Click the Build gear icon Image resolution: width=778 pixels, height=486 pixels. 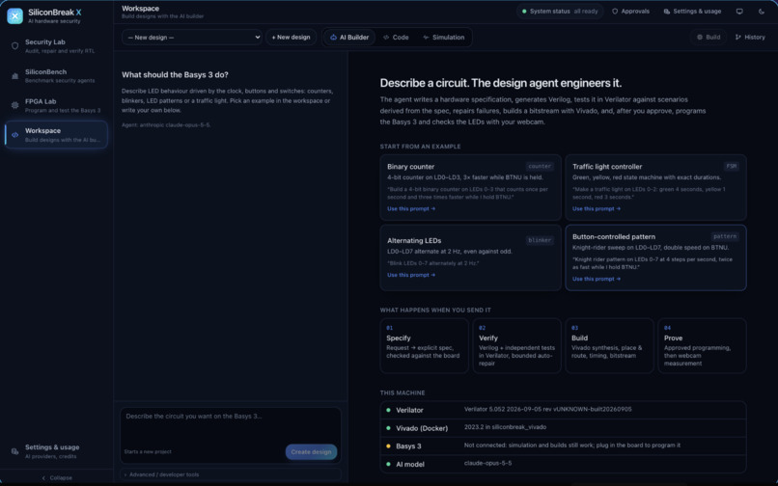pyautogui.click(x=700, y=38)
